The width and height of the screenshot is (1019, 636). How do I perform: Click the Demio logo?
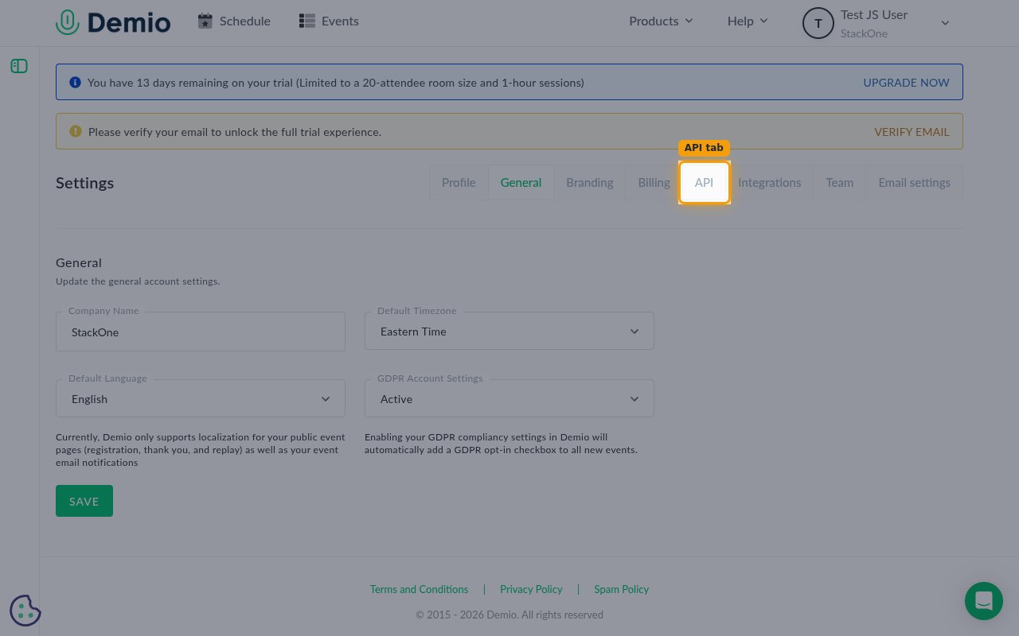coord(113,21)
